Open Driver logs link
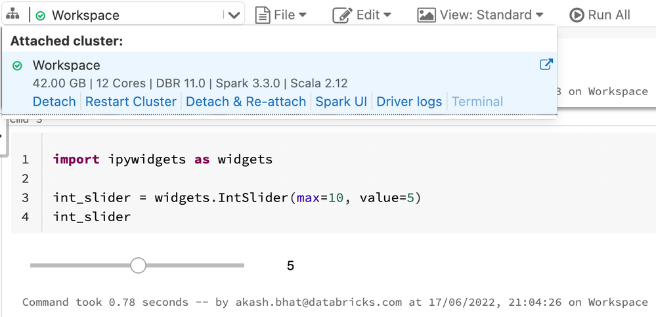The width and height of the screenshot is (656, 317). [x=409, y=102]
